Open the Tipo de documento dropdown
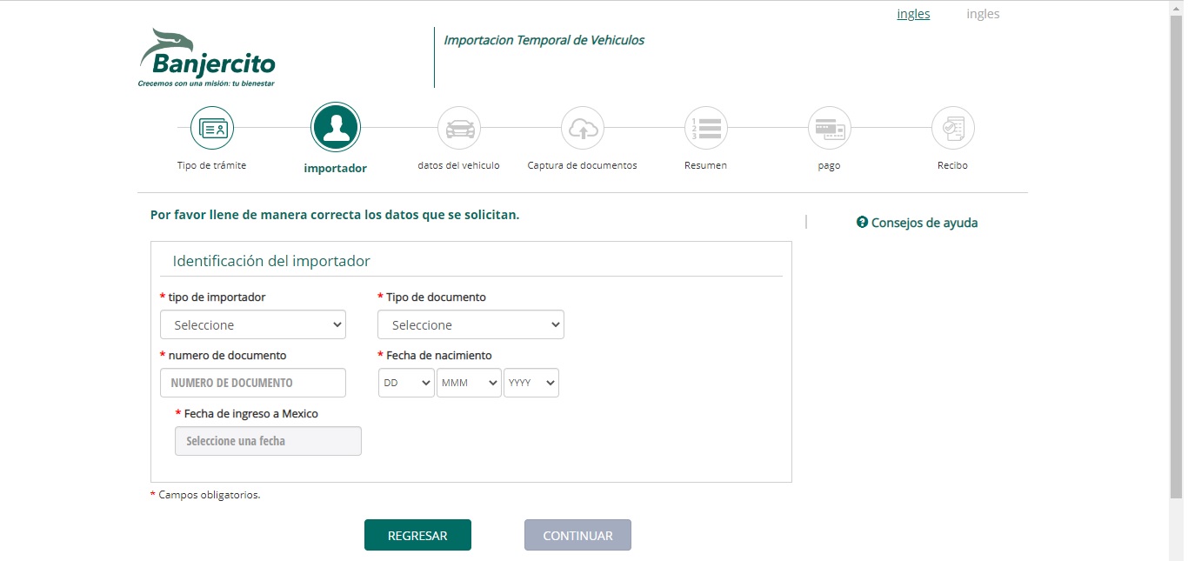The height and width of the screenshot is (561, 1188). point(471,324)
